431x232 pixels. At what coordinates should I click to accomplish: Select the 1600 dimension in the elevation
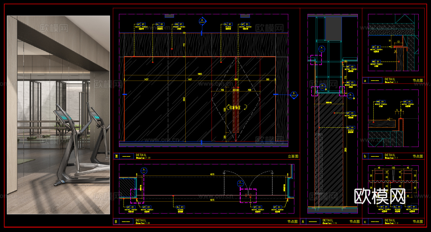pos(236,79)
